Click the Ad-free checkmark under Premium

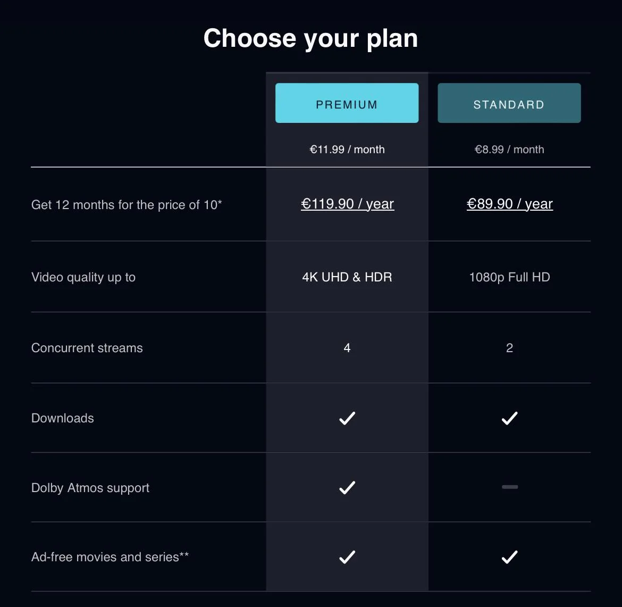(347, 557)
